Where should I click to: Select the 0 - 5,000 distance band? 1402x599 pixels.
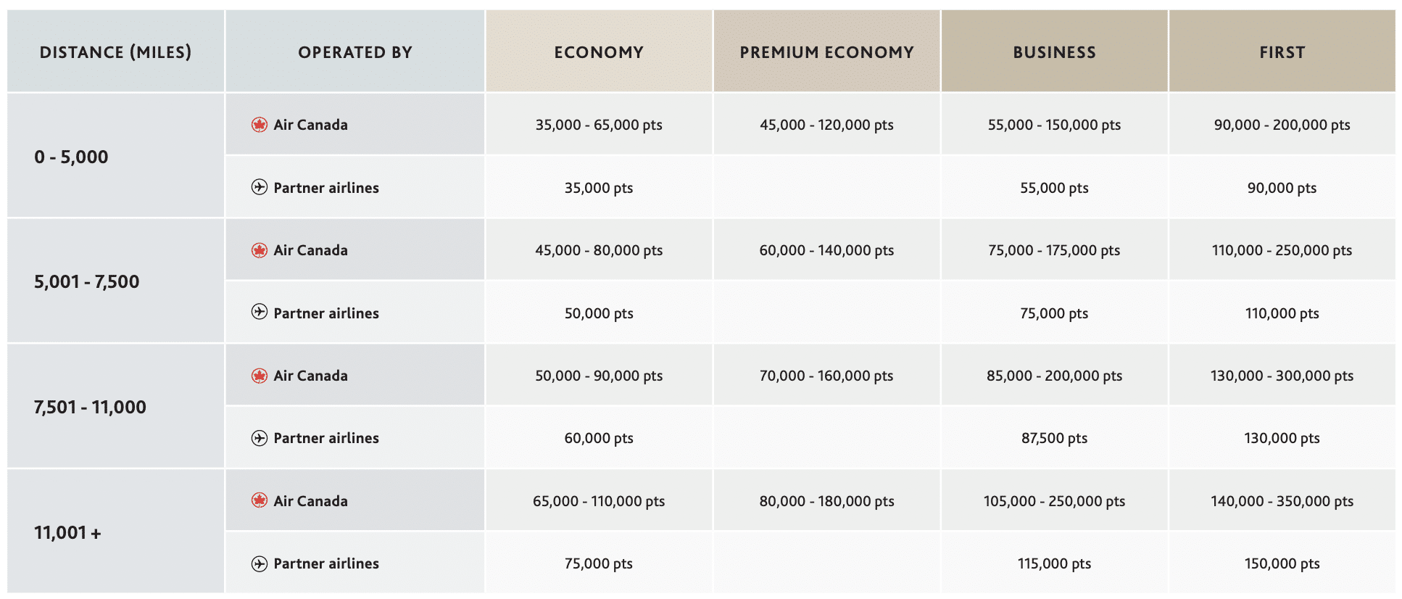tap(71, 157)
